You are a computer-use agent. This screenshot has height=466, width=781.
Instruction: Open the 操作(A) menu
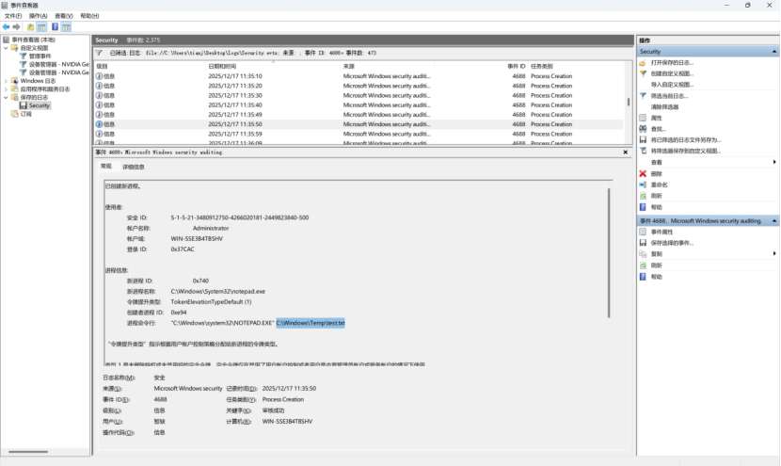tap(38, 16)
